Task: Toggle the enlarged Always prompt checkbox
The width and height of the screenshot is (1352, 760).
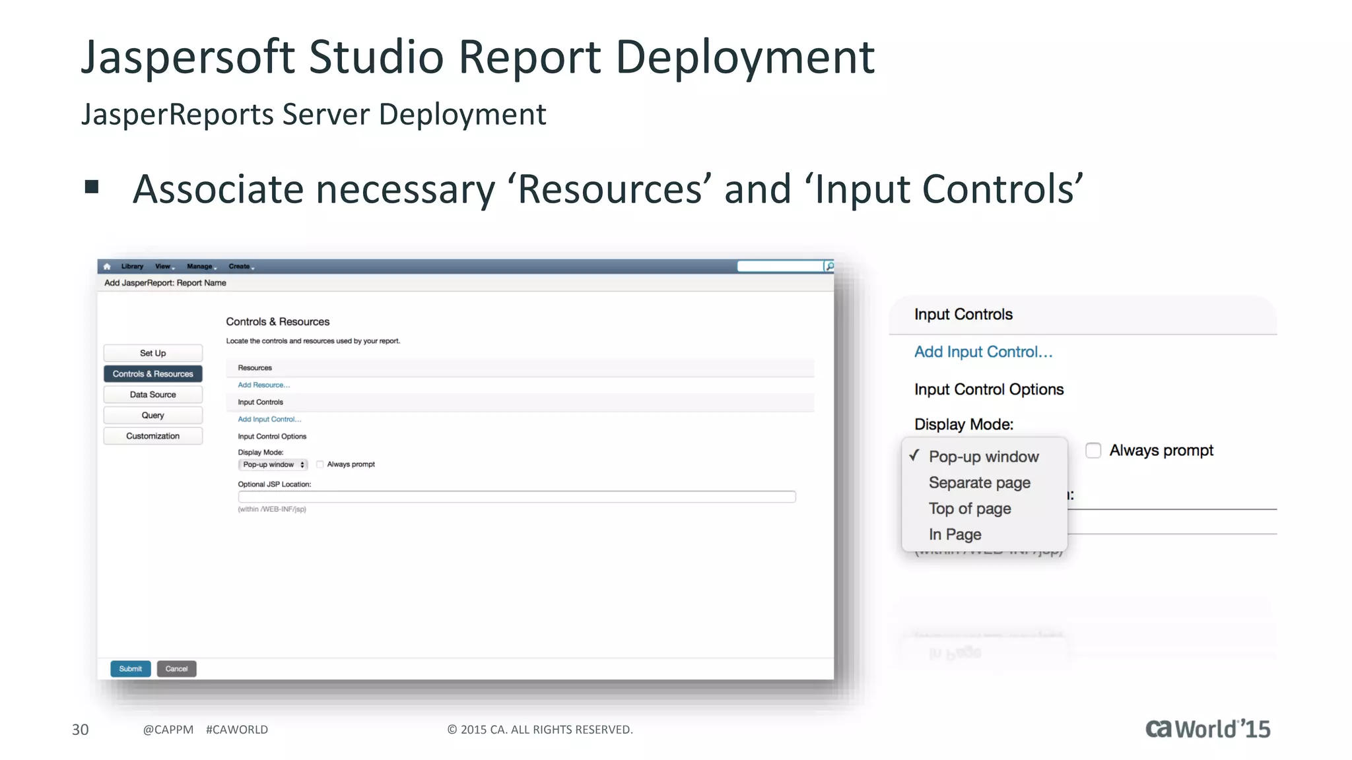Action: 1093,451
